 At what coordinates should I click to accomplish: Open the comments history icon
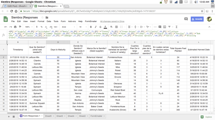coord(185,19)
